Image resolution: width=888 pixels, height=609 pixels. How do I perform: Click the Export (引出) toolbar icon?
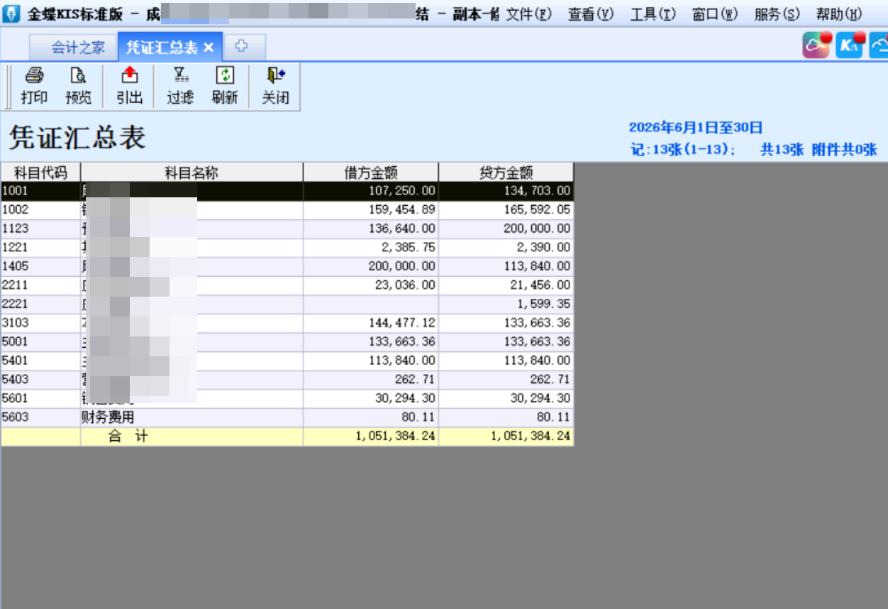click(129, 86)
